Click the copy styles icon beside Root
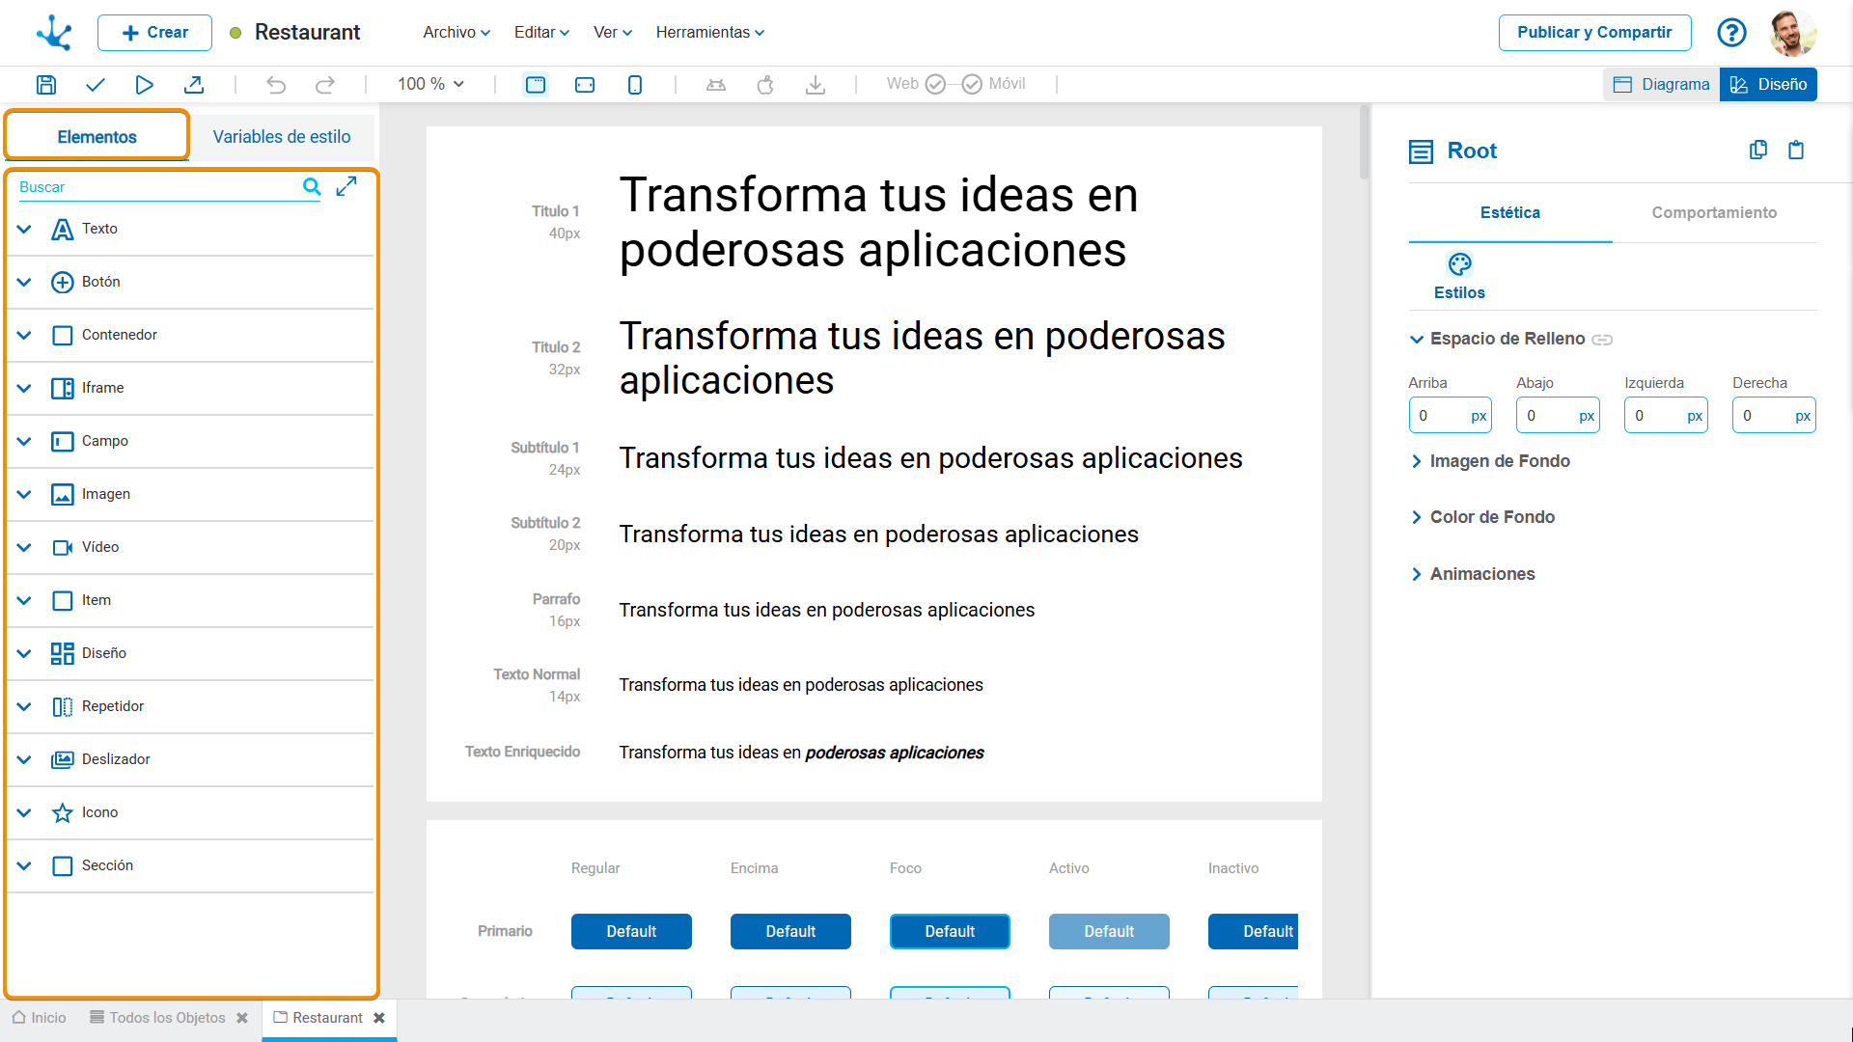 tap(1757, 150)
